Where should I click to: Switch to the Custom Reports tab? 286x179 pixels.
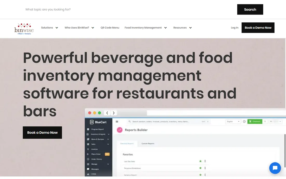[x=148, y=144]
